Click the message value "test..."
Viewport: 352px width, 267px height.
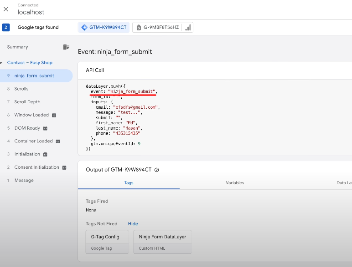tap(129, 112)
